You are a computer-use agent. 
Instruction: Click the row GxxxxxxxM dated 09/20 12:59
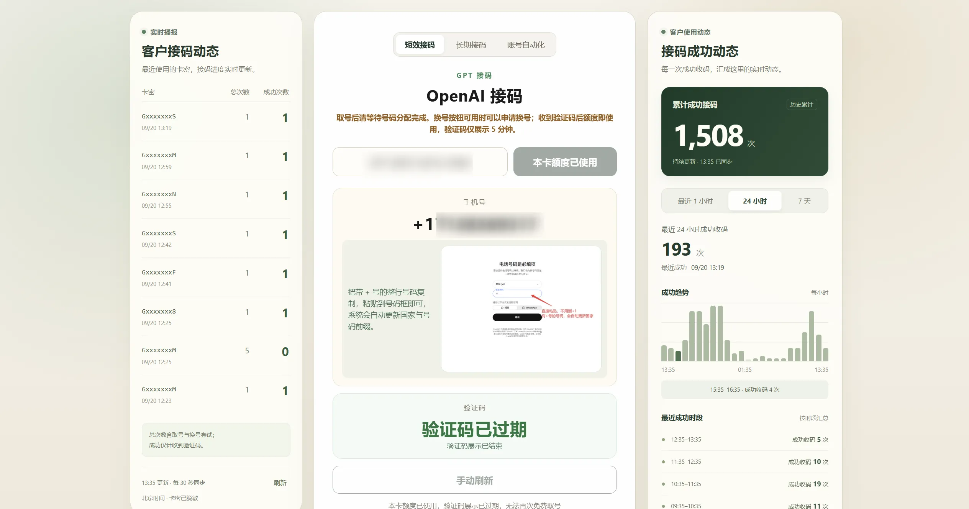pyautogui.click(x=216, y=161)
